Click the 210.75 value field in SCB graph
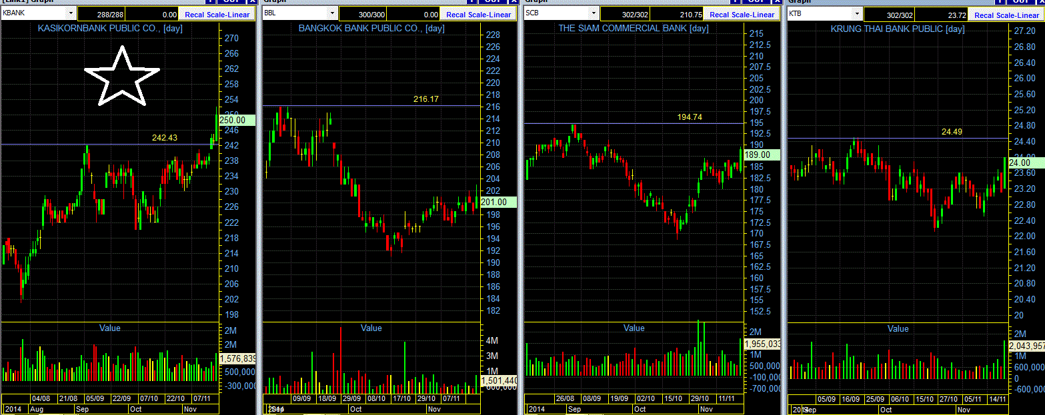The image size is (1045, 415). pos(678,14)
